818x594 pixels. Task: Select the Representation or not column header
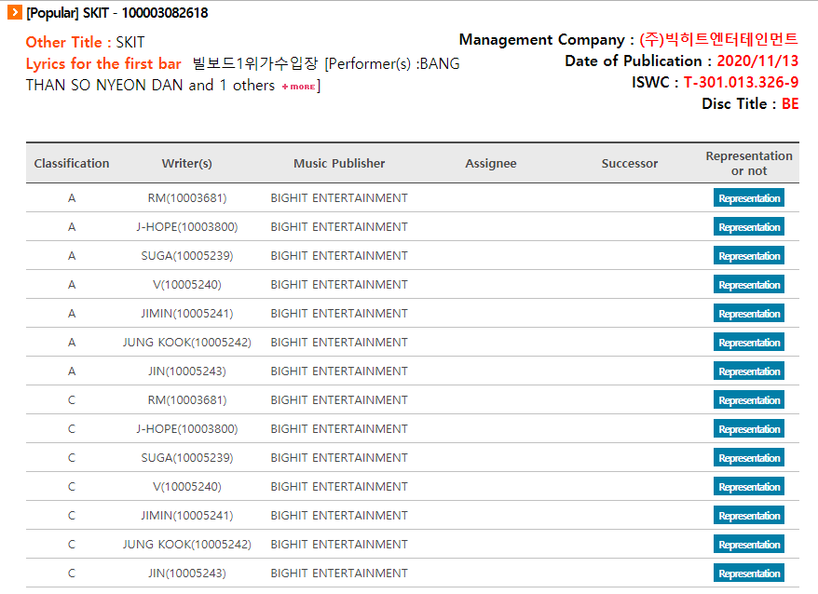click(x=749, y=163)
